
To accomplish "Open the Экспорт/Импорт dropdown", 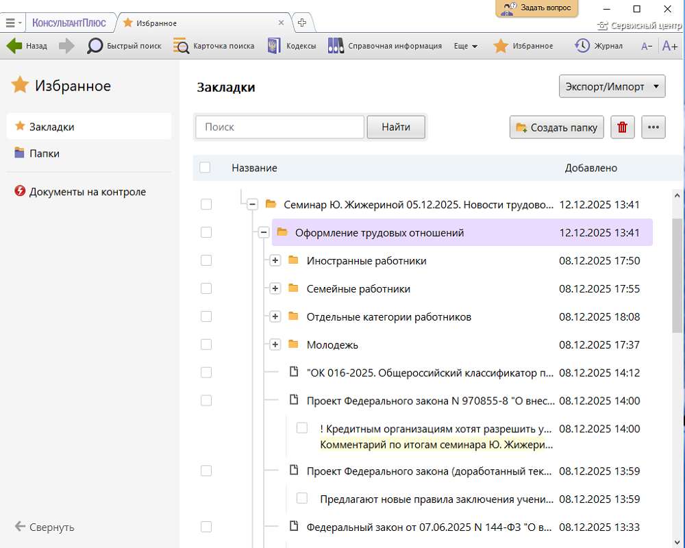I will click(612, 87).
